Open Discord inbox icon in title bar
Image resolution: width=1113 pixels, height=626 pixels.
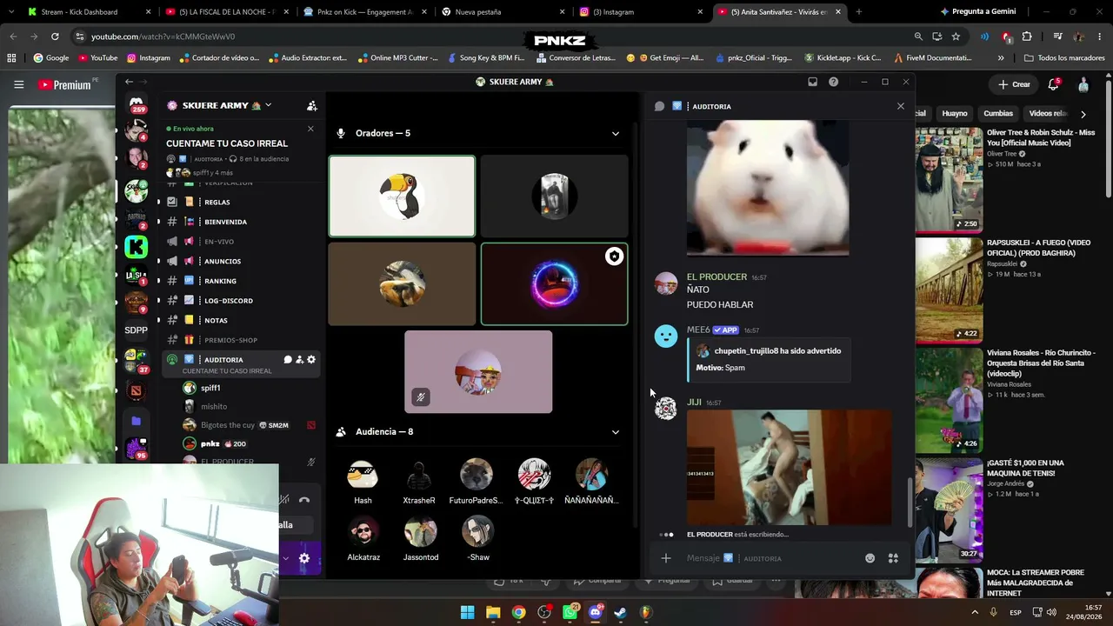[812, 82]
